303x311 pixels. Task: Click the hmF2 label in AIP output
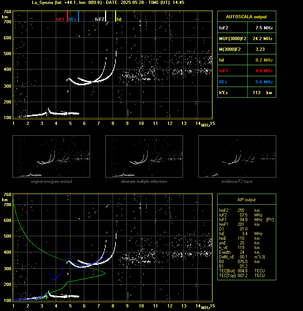coord(224,210)
